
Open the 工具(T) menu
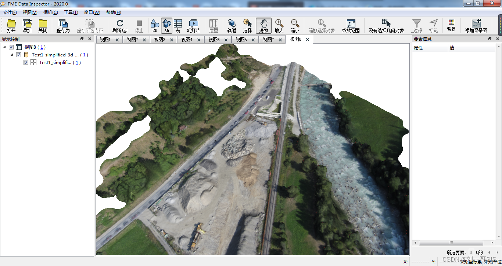[71, 12]
